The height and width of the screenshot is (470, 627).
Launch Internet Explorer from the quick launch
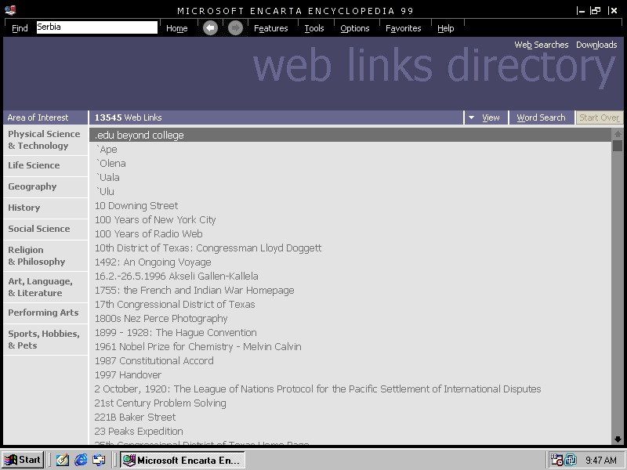coord(81,460)
